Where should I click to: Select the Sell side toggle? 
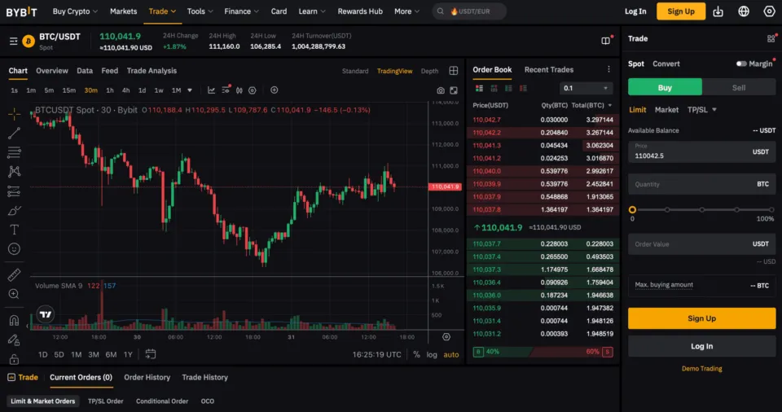tap(739, 87)
